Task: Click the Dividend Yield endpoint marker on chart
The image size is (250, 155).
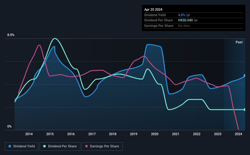Action: [245, 76]
